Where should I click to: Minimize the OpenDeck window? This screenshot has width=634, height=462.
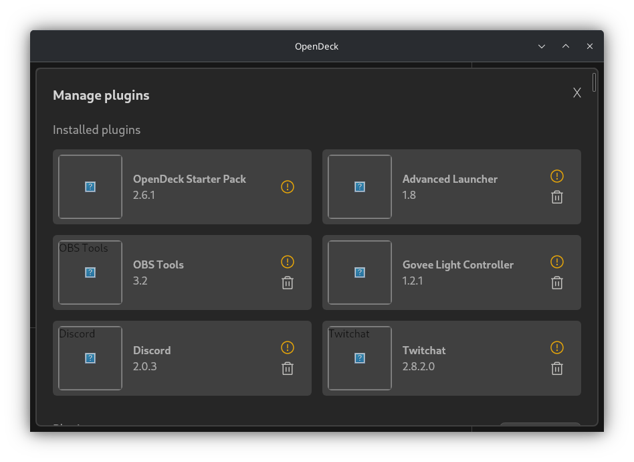click(542, 46)
